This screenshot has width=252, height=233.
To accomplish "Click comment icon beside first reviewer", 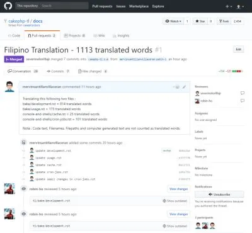I will click(243, 93).
